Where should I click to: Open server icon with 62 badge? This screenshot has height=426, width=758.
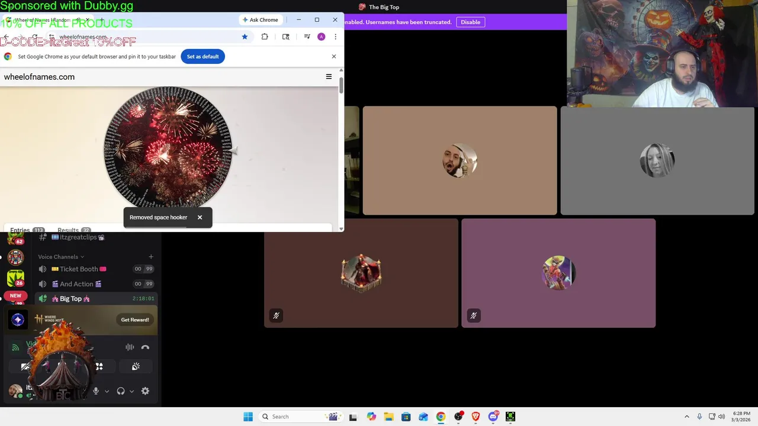click(15, 238)
